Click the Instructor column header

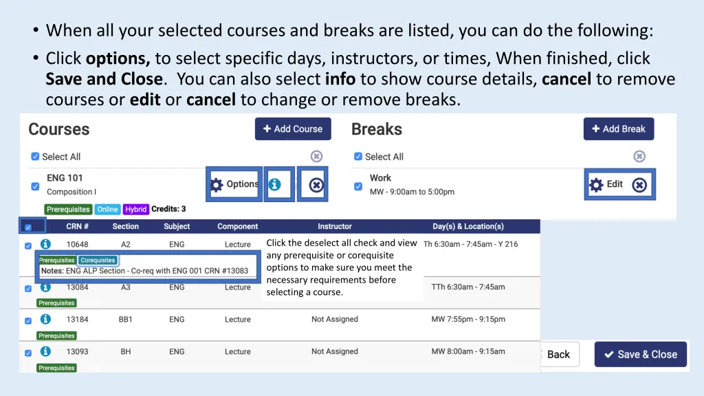pos(335,226)
